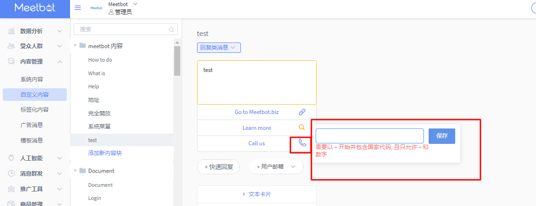Expand the 人工智能 chevron

[59, 158]
